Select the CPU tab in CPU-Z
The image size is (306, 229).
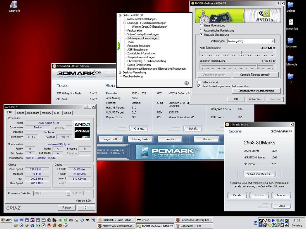[10, 112]
